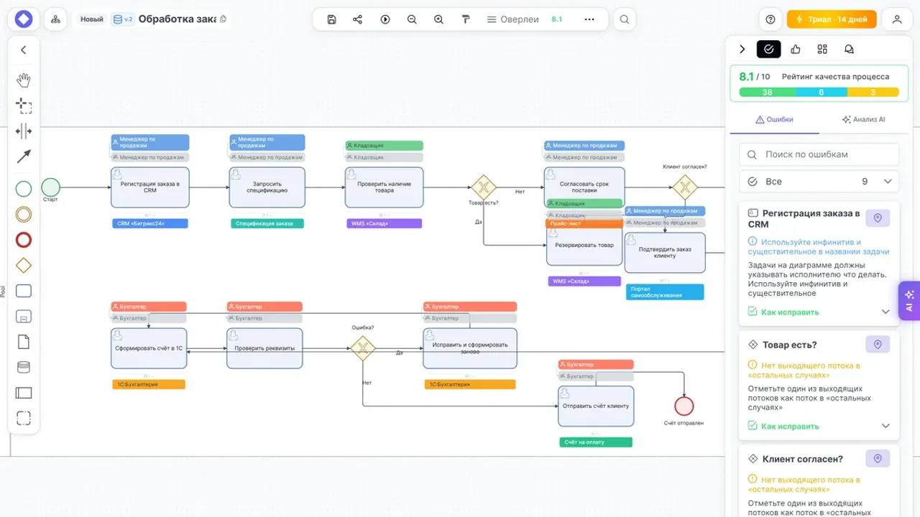Click the green 38 segment of quality bar
Screen dimensions: 920x517
point(768,92)
